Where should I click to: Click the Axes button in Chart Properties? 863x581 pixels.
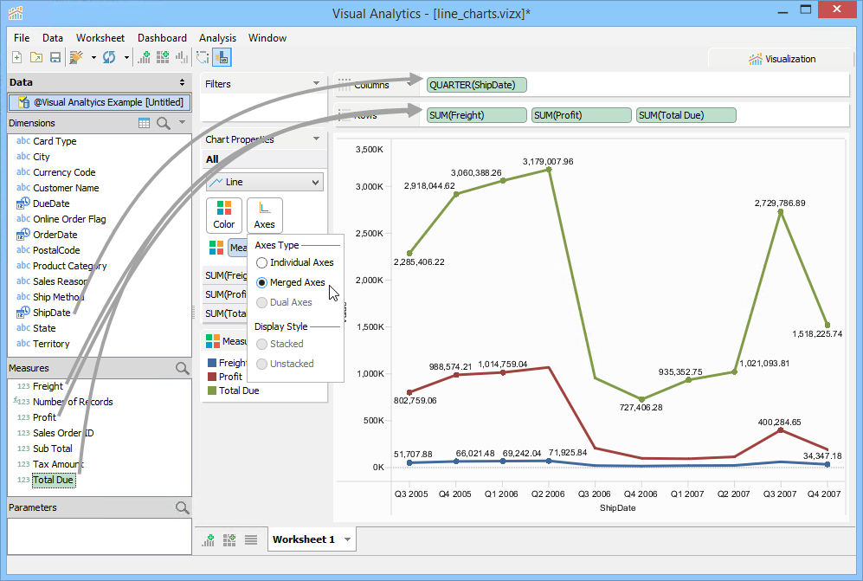[x=265, y=216]
